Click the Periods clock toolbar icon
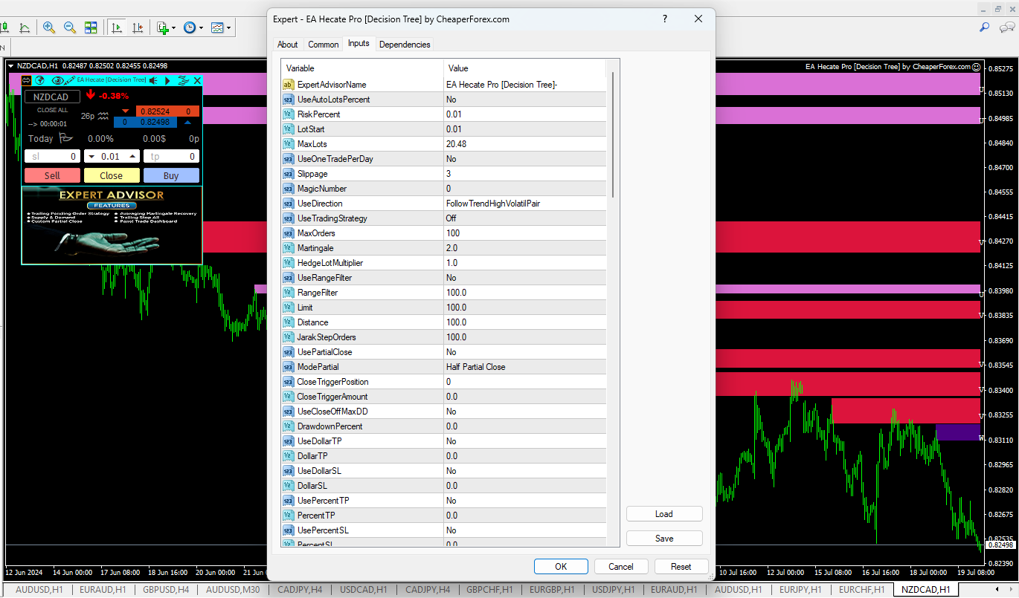 [190, 27]
